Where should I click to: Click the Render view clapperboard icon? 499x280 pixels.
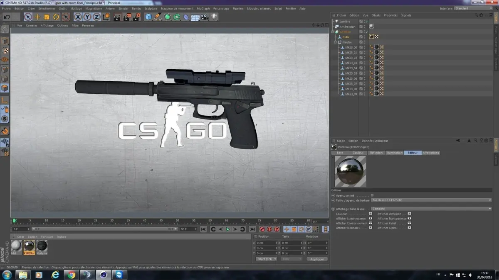point(117,17)
